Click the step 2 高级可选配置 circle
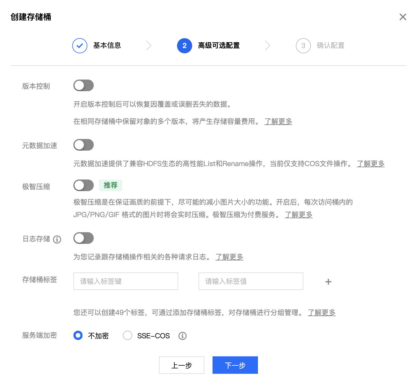This screenshot has height=384, width=414. (x=185, y=46)
